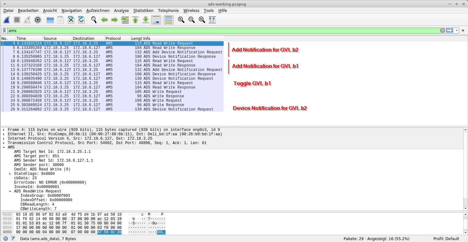Open a capture file with the folder icon

coord(50,20)
